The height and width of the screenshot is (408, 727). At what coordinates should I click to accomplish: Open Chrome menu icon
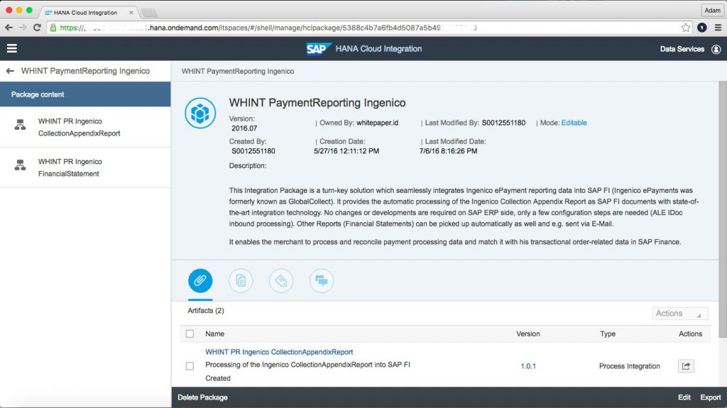tap(718, 28)
